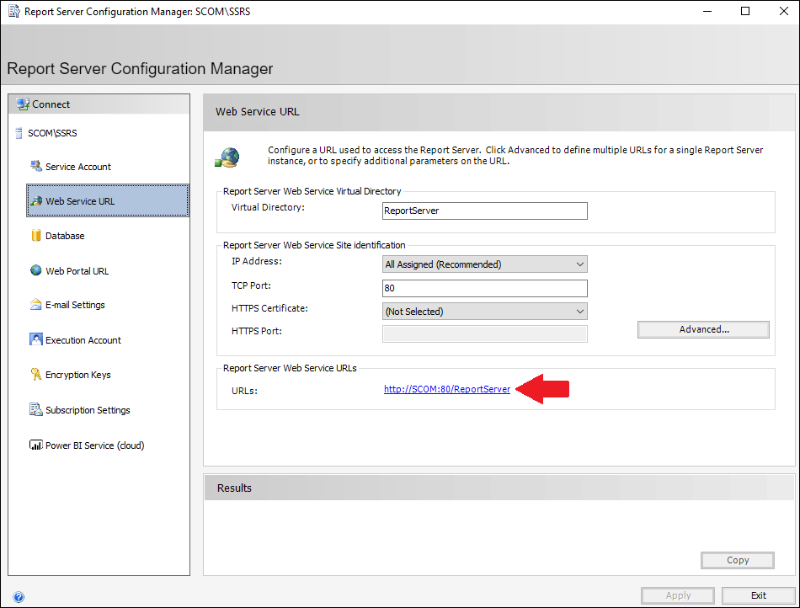Screen dimensions: 800x608
Task: Maximize the Configuration Manager window
Action: tap(745, 11)
